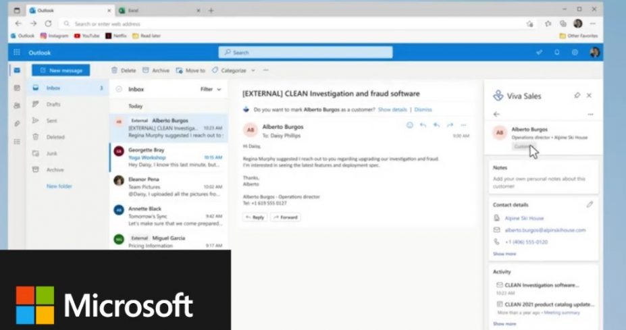
Task: Open the Filter dropdown
Action: pos(210,89)
